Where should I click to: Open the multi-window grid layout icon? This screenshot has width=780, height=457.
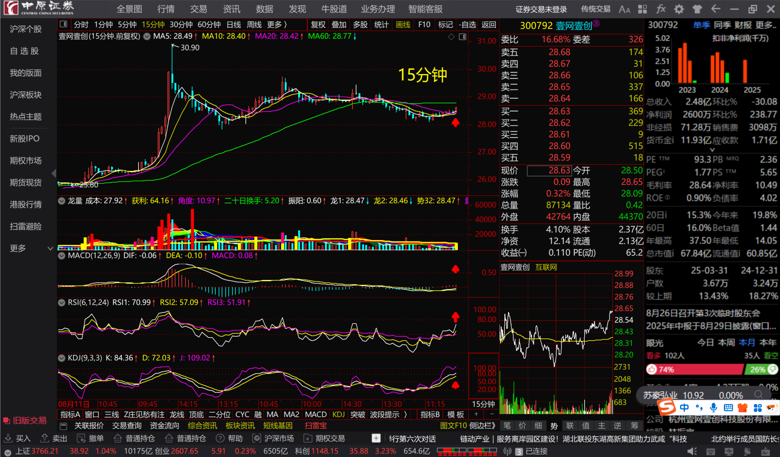[642, 9]
